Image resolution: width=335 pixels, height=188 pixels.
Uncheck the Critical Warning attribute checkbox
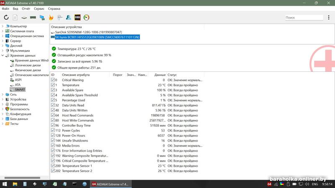pyautogui.click(x=53, y=80)
